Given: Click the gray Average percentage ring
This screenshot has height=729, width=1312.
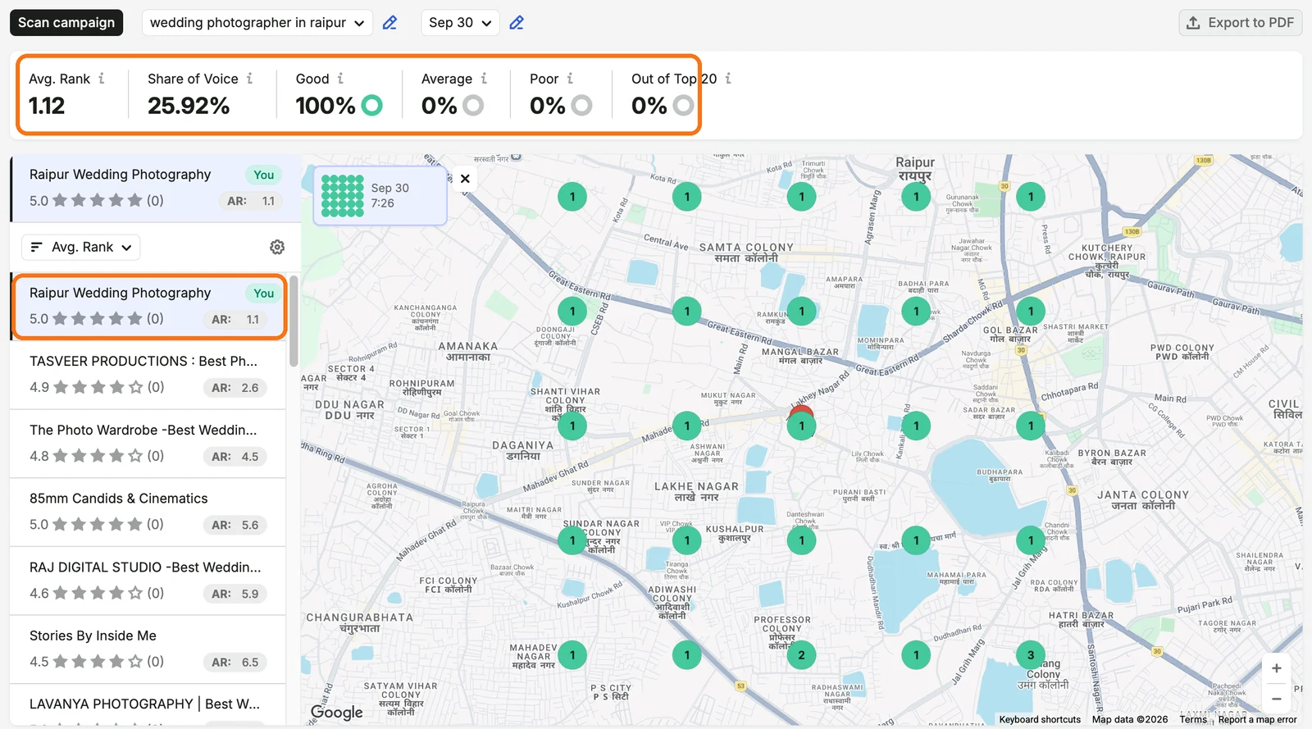Looking at the screenshot, I should point(473,106).
